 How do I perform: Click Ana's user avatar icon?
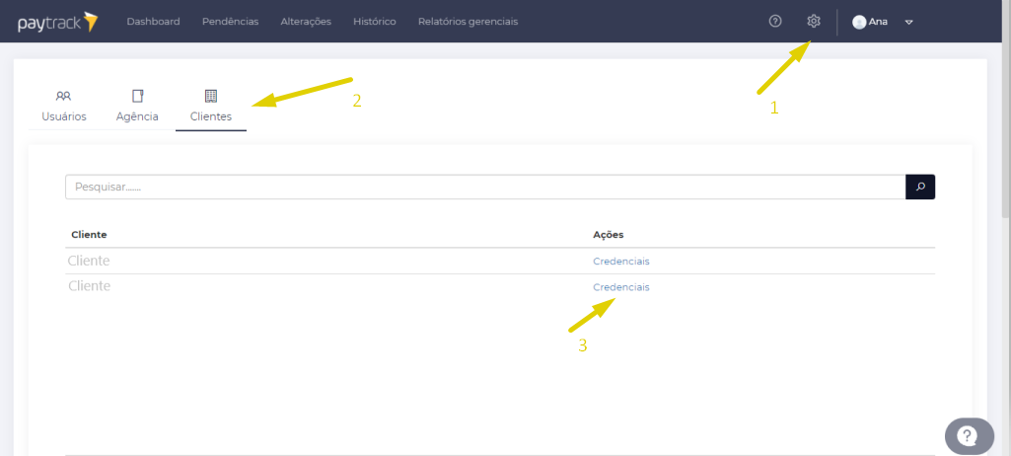click(859, 22)
